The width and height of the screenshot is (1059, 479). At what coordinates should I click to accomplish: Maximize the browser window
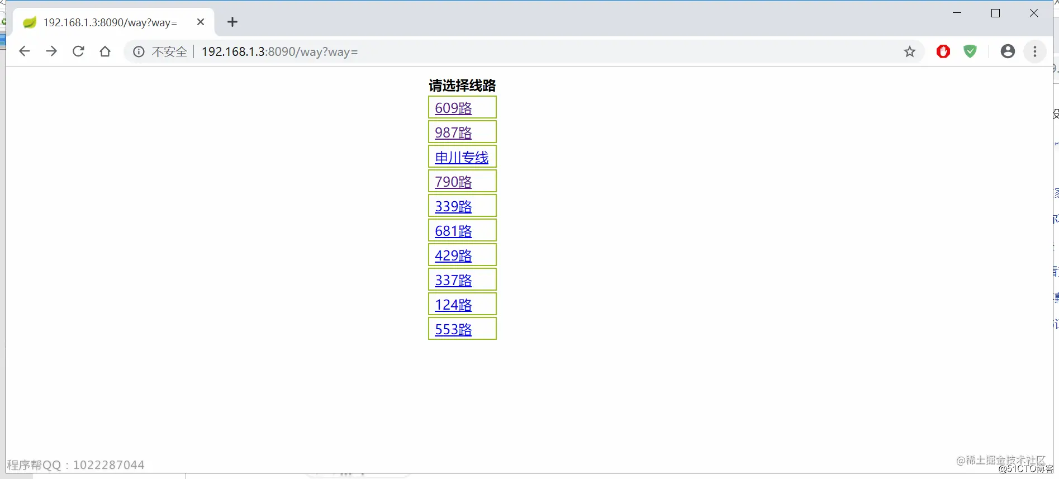click(x=995, y=13)
